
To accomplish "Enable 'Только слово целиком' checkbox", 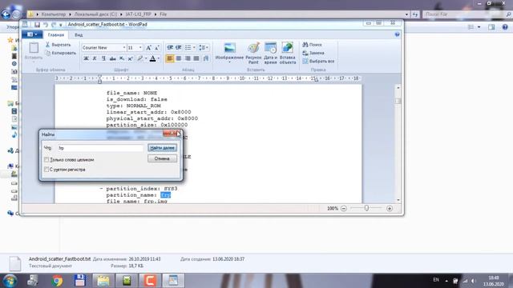I will point(46,160).
